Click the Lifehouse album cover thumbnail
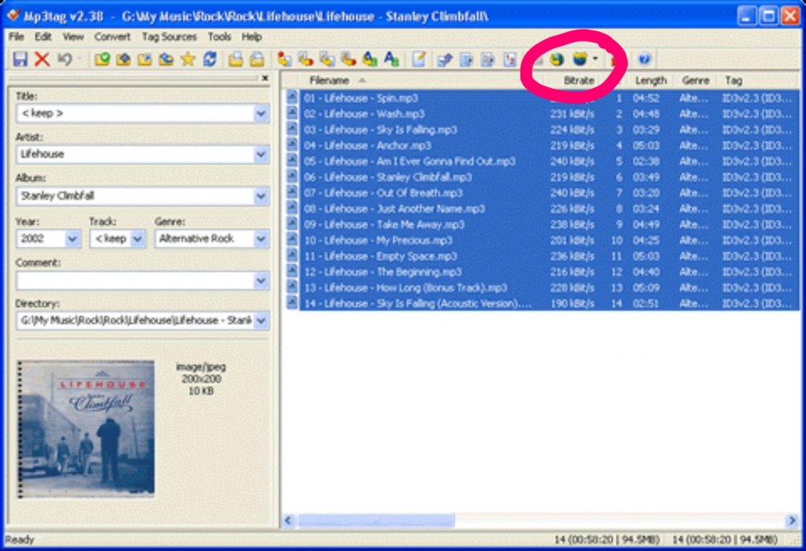The height and width of the screenshot is (551, 806). click(86, 429)
